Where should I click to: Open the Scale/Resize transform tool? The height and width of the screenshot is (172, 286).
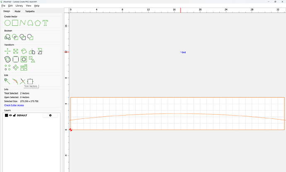(16, 51)
